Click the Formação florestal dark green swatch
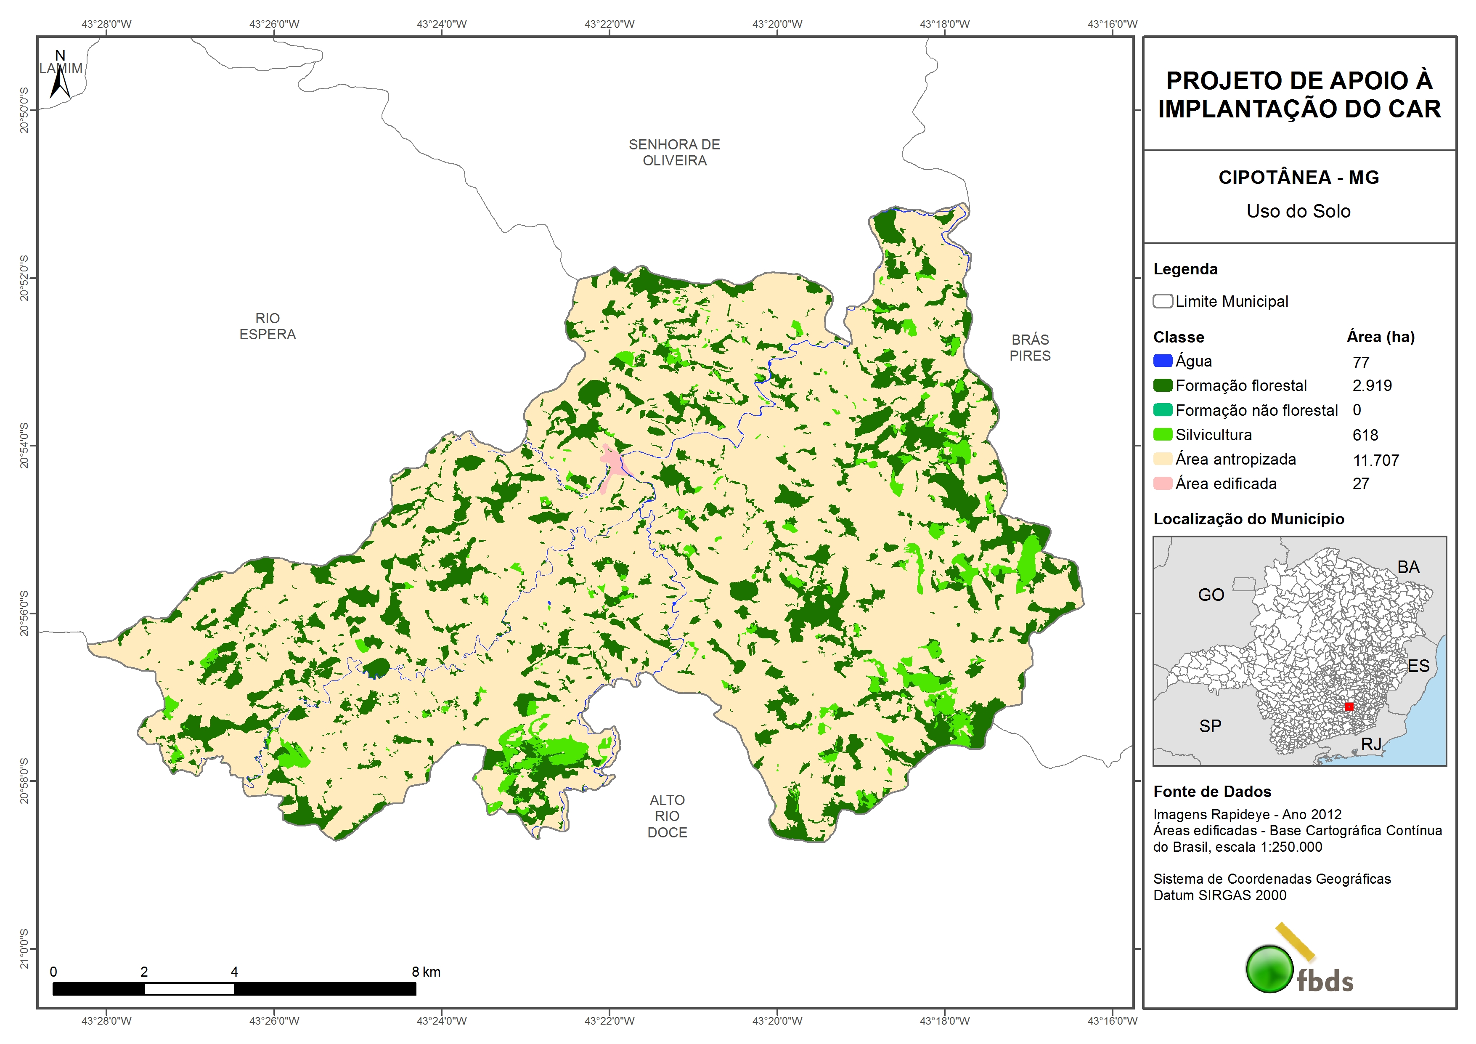The image size is (1476, 1044). (x=1162, y=385)
